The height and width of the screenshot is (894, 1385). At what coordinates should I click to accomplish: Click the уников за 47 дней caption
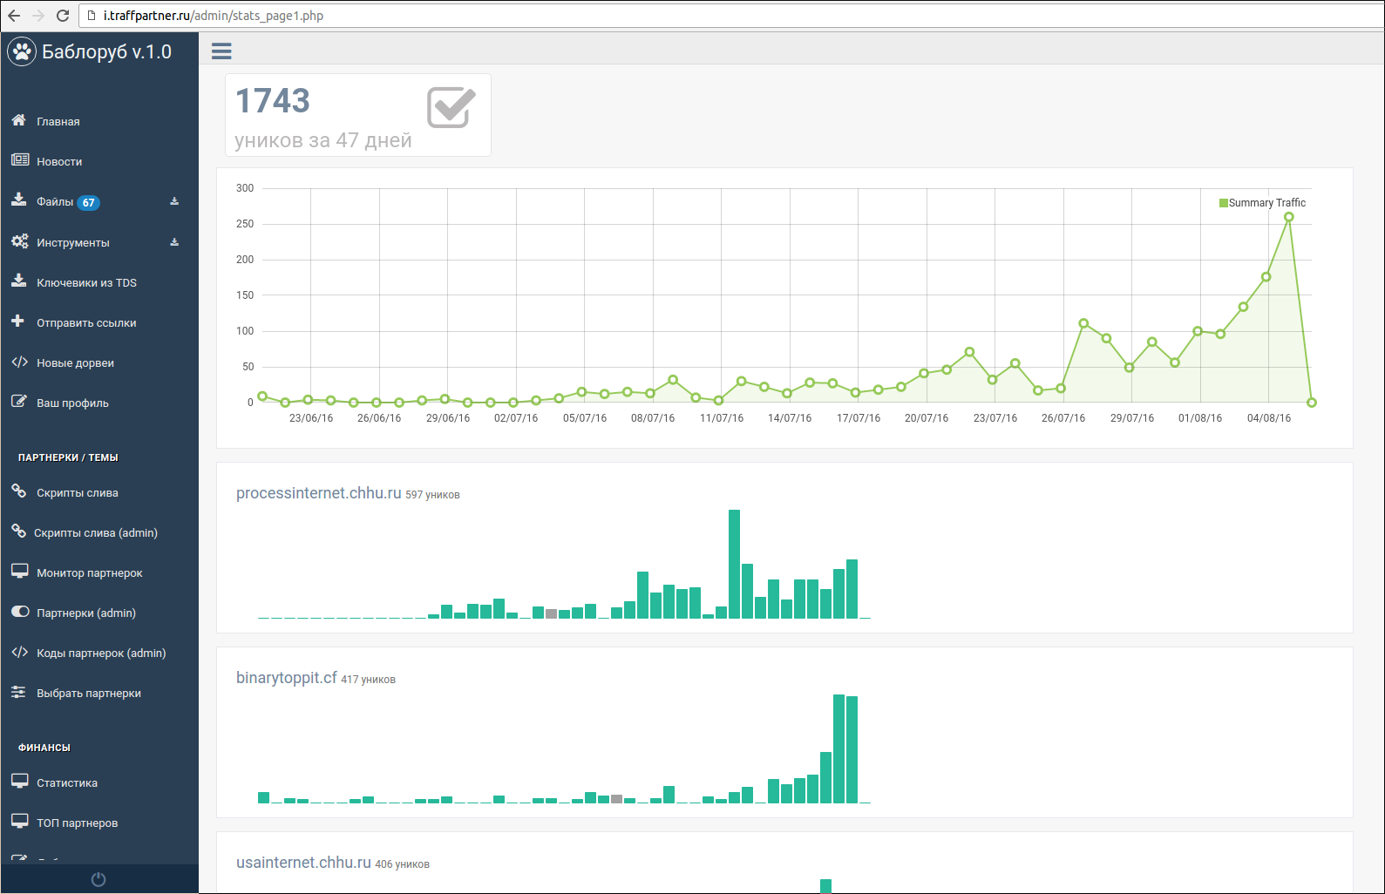pyautogui.click(x=323, y=140)
